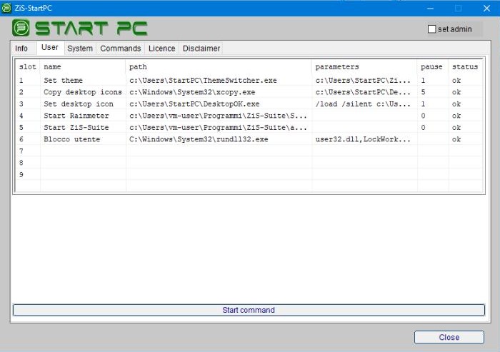The image size is (500, 352).
Task: Switch to the System tab
Action: pos(80,49)
